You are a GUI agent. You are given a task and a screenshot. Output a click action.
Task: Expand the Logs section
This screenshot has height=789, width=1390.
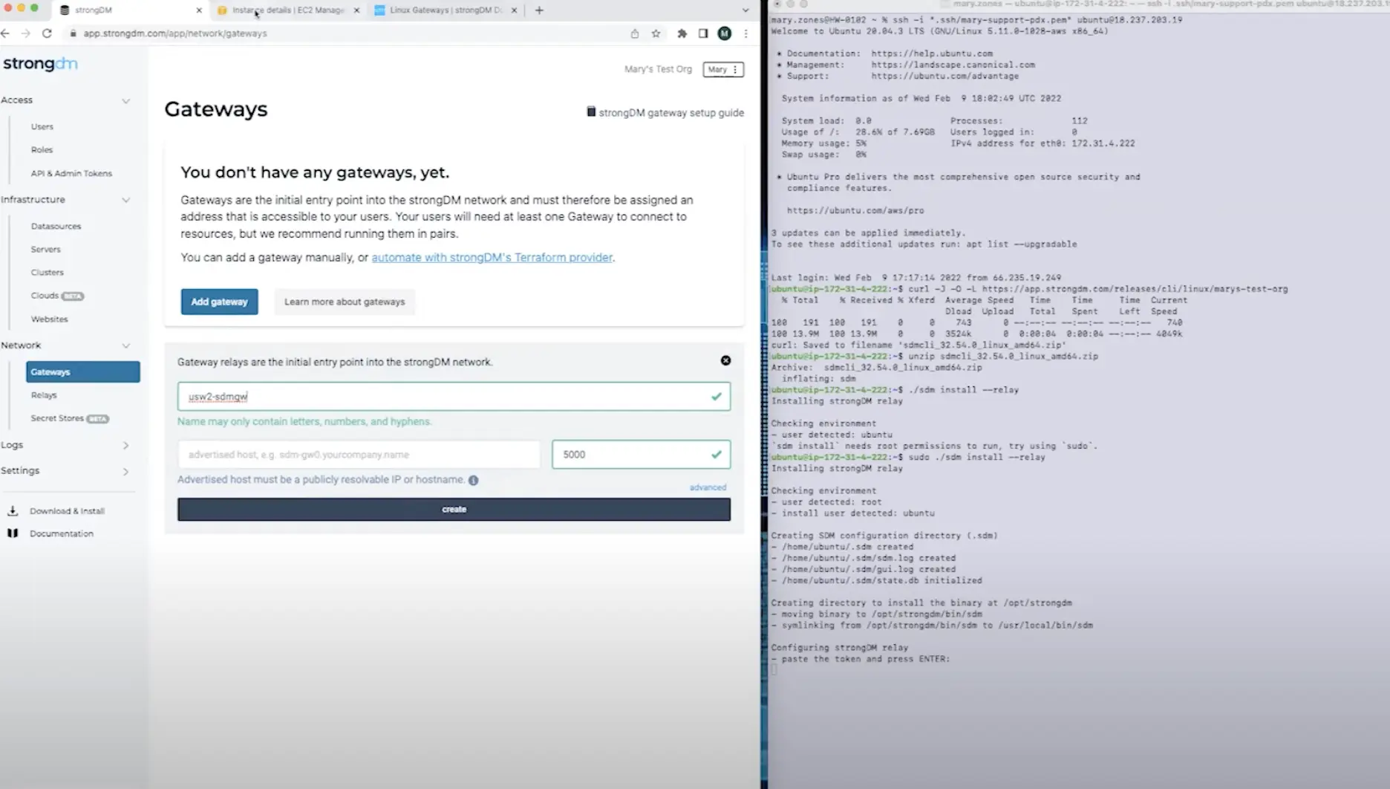pos(125,445)
